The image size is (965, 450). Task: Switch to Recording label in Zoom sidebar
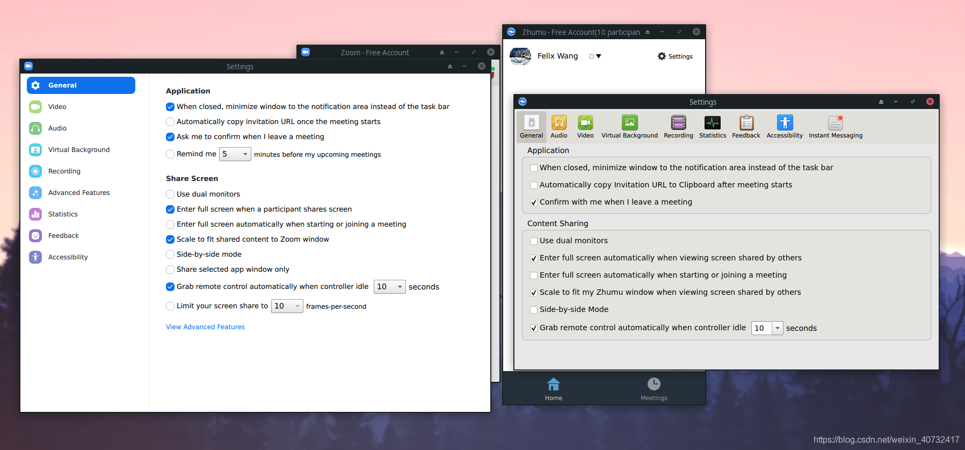[64, 171]
